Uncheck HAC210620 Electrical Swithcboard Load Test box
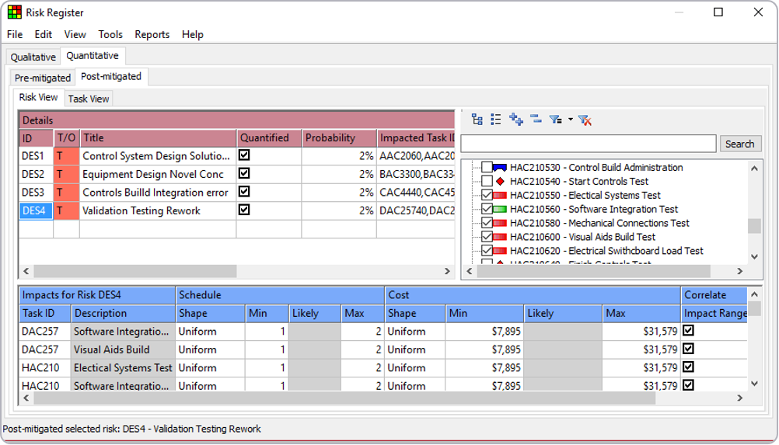779x445 pixels. click(x=487, y=251)
